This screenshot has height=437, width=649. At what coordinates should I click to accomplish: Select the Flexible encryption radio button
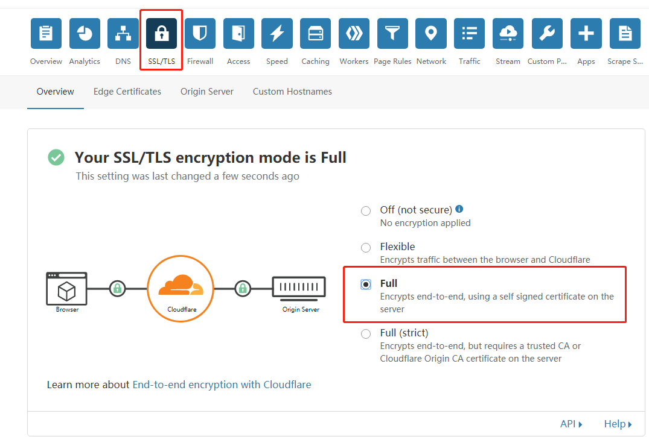366,248
